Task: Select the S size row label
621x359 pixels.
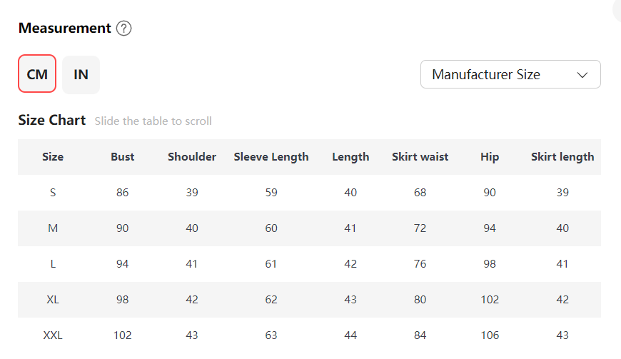Action: coord(53,193)
